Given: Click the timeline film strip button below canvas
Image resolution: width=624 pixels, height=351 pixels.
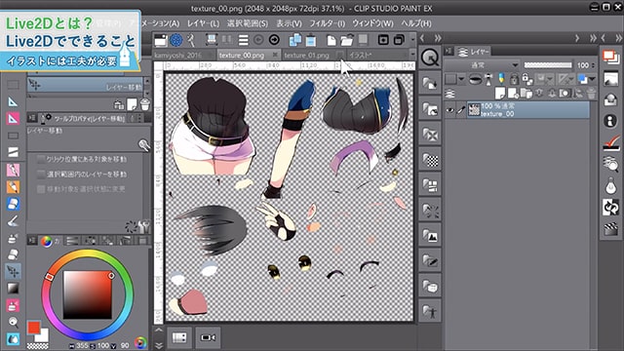Looking at the screenshot, I should point(179,337).
